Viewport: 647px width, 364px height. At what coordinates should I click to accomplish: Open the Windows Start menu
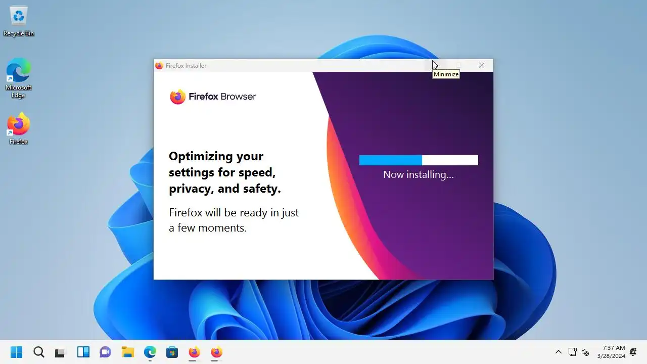pos(16,352)
